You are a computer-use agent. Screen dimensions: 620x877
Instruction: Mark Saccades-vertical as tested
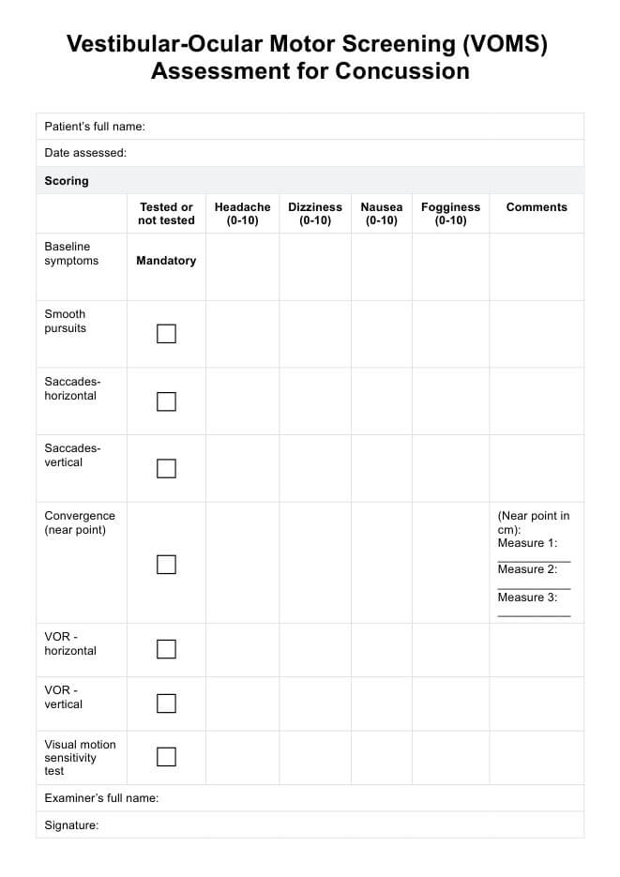(x=166, y=468)
